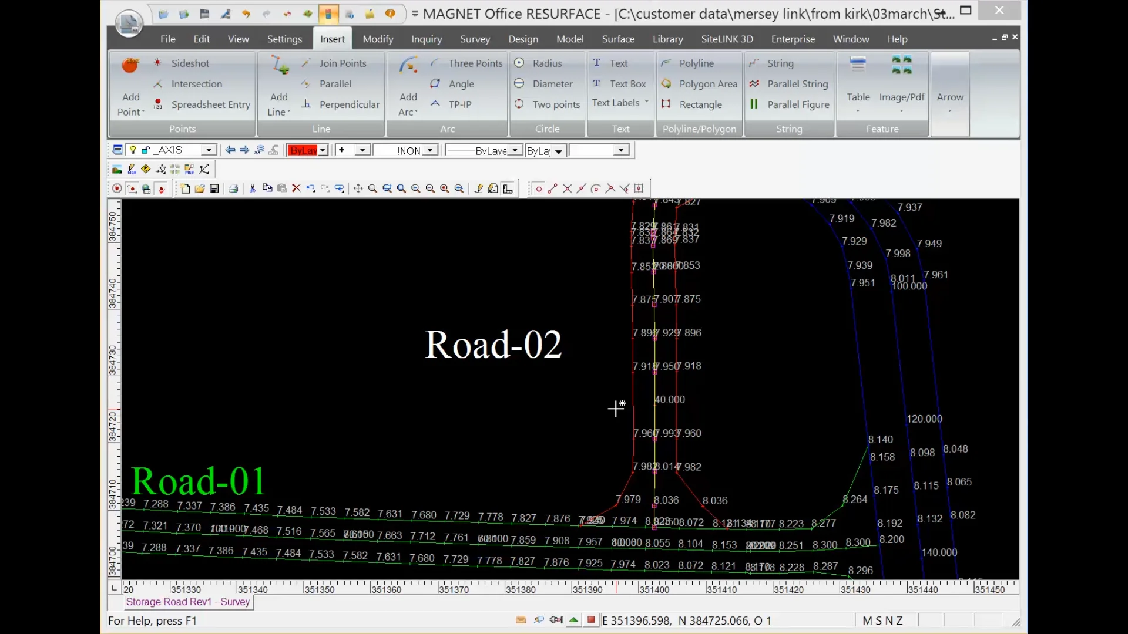
Task: Click the Add Point icon
Action: click(x=130, y=66)
